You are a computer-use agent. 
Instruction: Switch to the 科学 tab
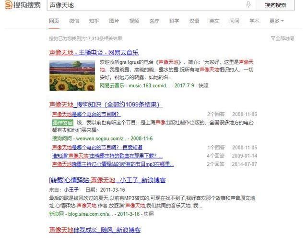pyautogui.click(x=174, y=21)
